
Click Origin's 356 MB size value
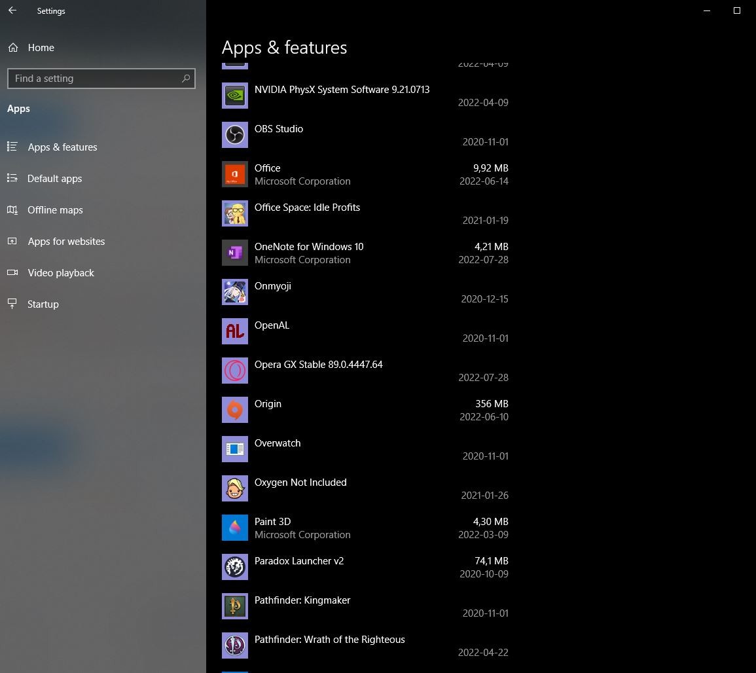[492, 403]
